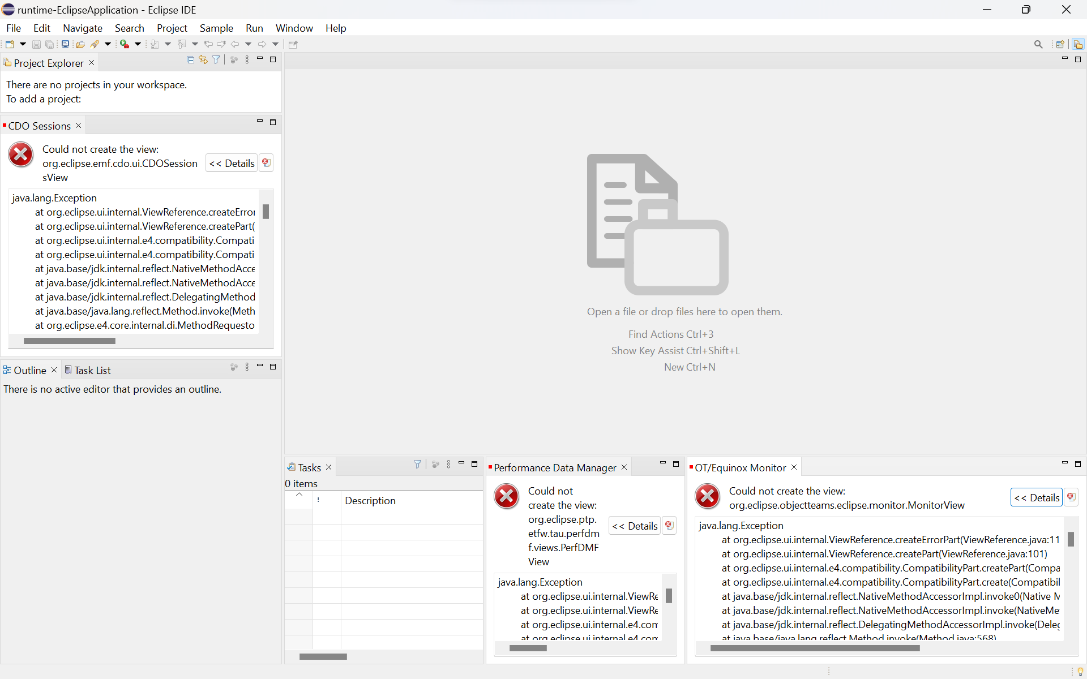Toggle Focus on Active Task in Tasks view
The image size is (1087, 679).
click(x=435, y=464)
